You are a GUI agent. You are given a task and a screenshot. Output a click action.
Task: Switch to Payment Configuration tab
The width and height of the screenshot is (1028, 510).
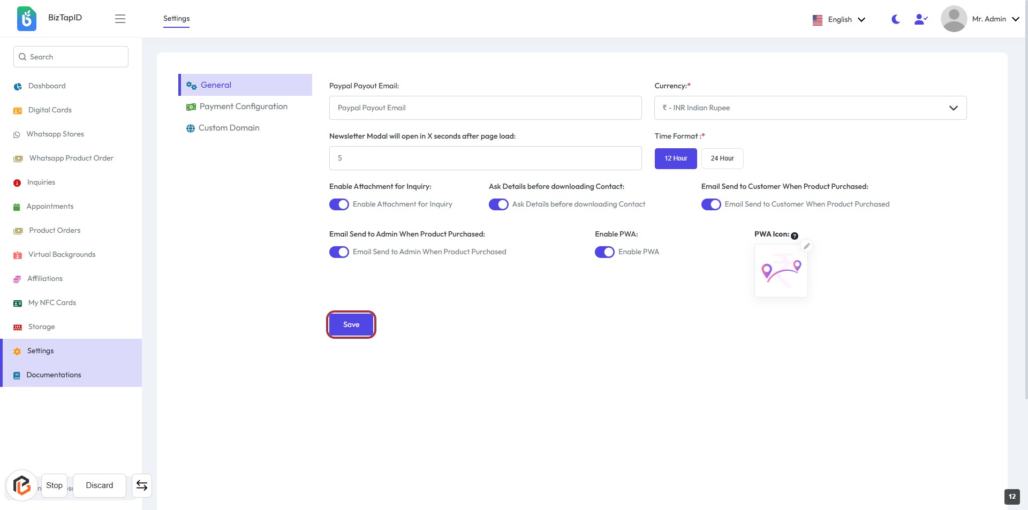243,106
